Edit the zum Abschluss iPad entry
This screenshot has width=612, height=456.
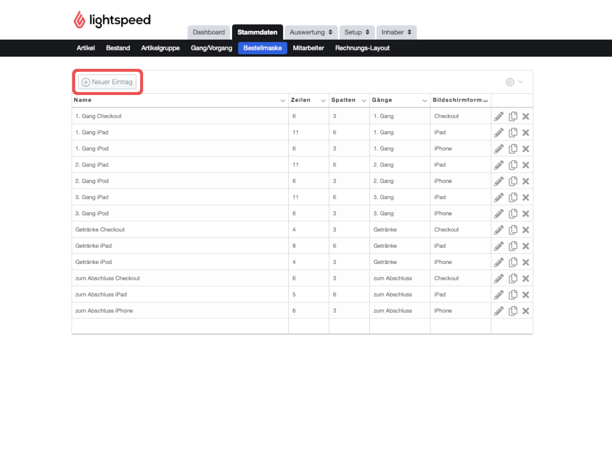[499, 295]
